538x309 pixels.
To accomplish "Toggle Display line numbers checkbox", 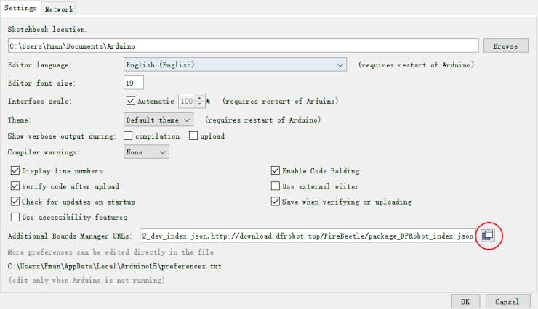I will [15, 170].
